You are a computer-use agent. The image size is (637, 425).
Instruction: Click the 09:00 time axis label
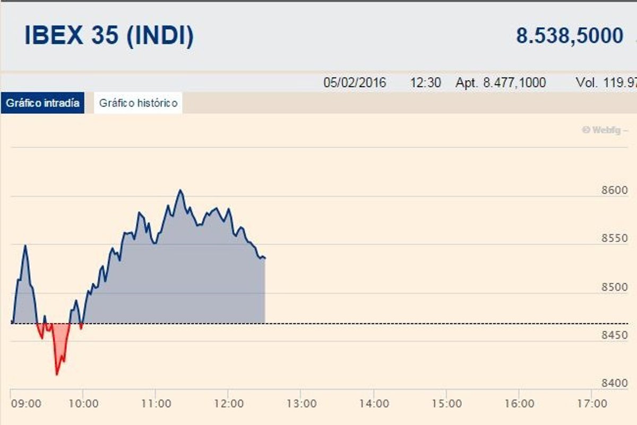[26, 404]
